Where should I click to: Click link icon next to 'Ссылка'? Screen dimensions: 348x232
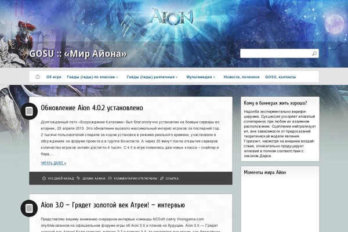162,178
